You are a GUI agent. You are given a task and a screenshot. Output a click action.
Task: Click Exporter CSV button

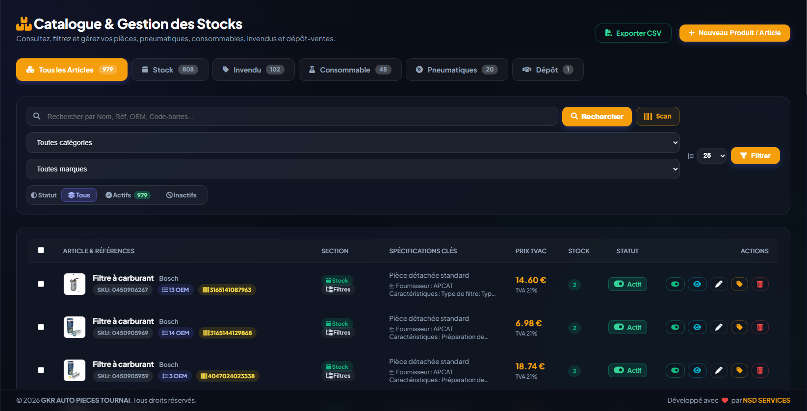633,33
